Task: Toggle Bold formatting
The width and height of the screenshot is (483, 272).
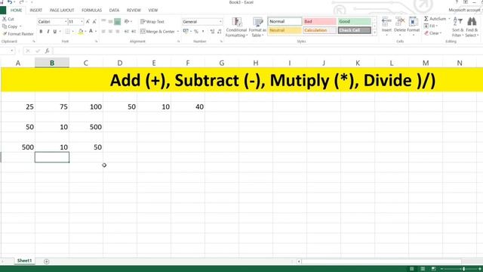Action: [41, 32]
